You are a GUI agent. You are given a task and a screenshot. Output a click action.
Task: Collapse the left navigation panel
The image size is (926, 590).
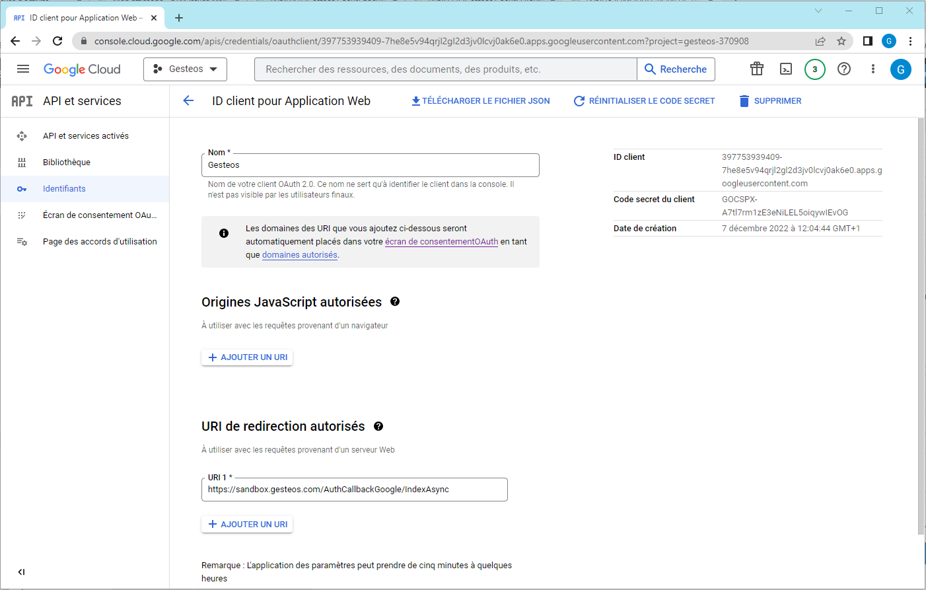tap(21, 572)
